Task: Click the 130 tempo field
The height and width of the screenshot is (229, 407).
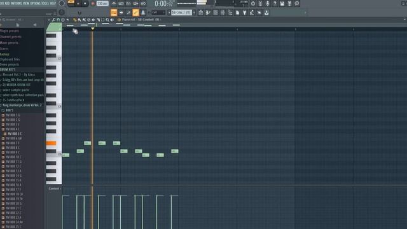Action: [102, 3]
